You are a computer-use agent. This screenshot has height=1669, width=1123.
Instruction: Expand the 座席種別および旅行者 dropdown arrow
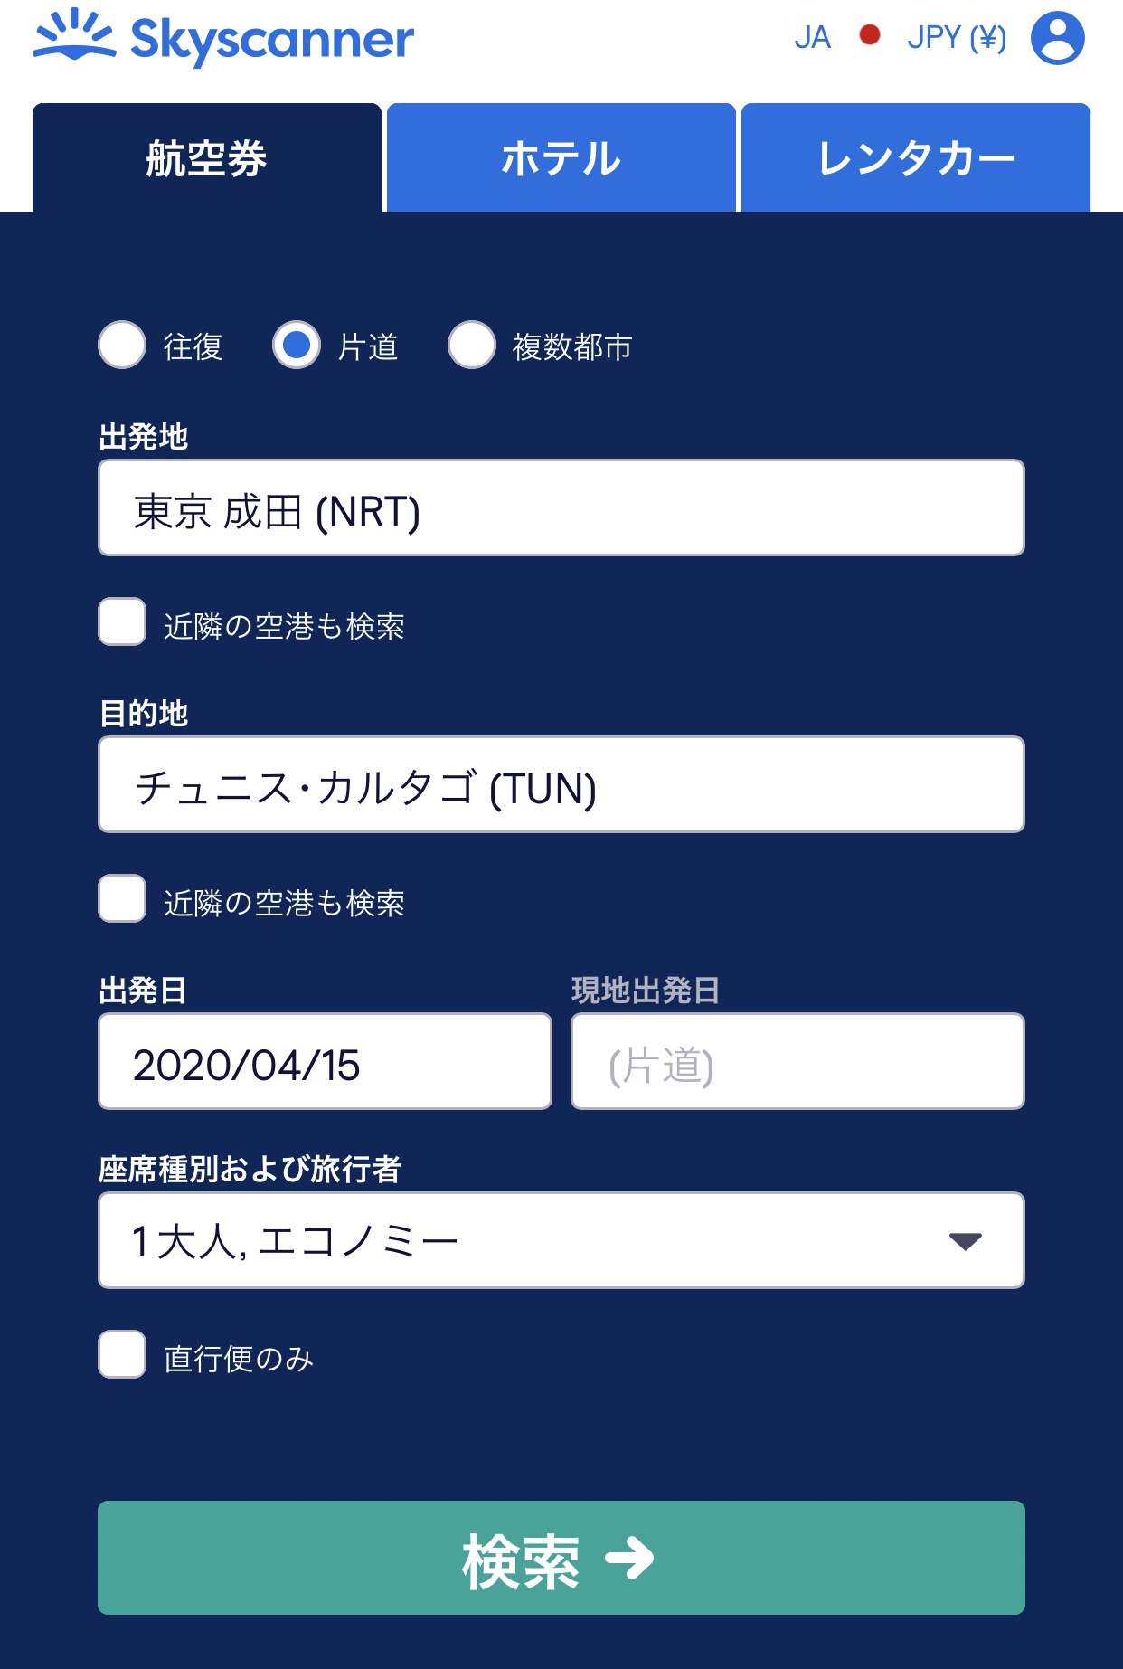[x=966, y=1241]
